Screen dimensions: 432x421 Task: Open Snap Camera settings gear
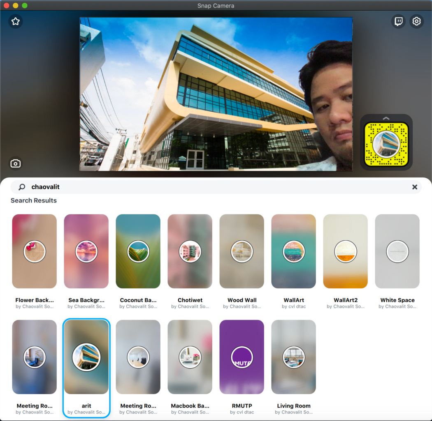coord(416,21)
